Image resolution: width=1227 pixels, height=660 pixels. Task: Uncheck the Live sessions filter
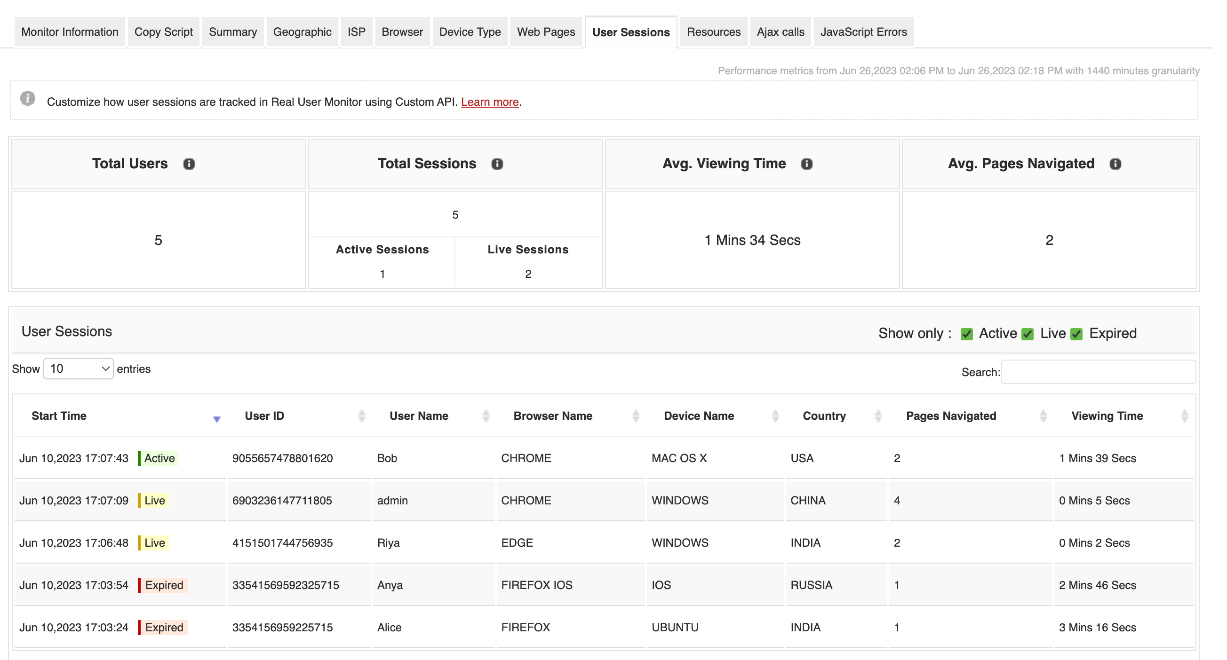click(x=1028, y=334)
